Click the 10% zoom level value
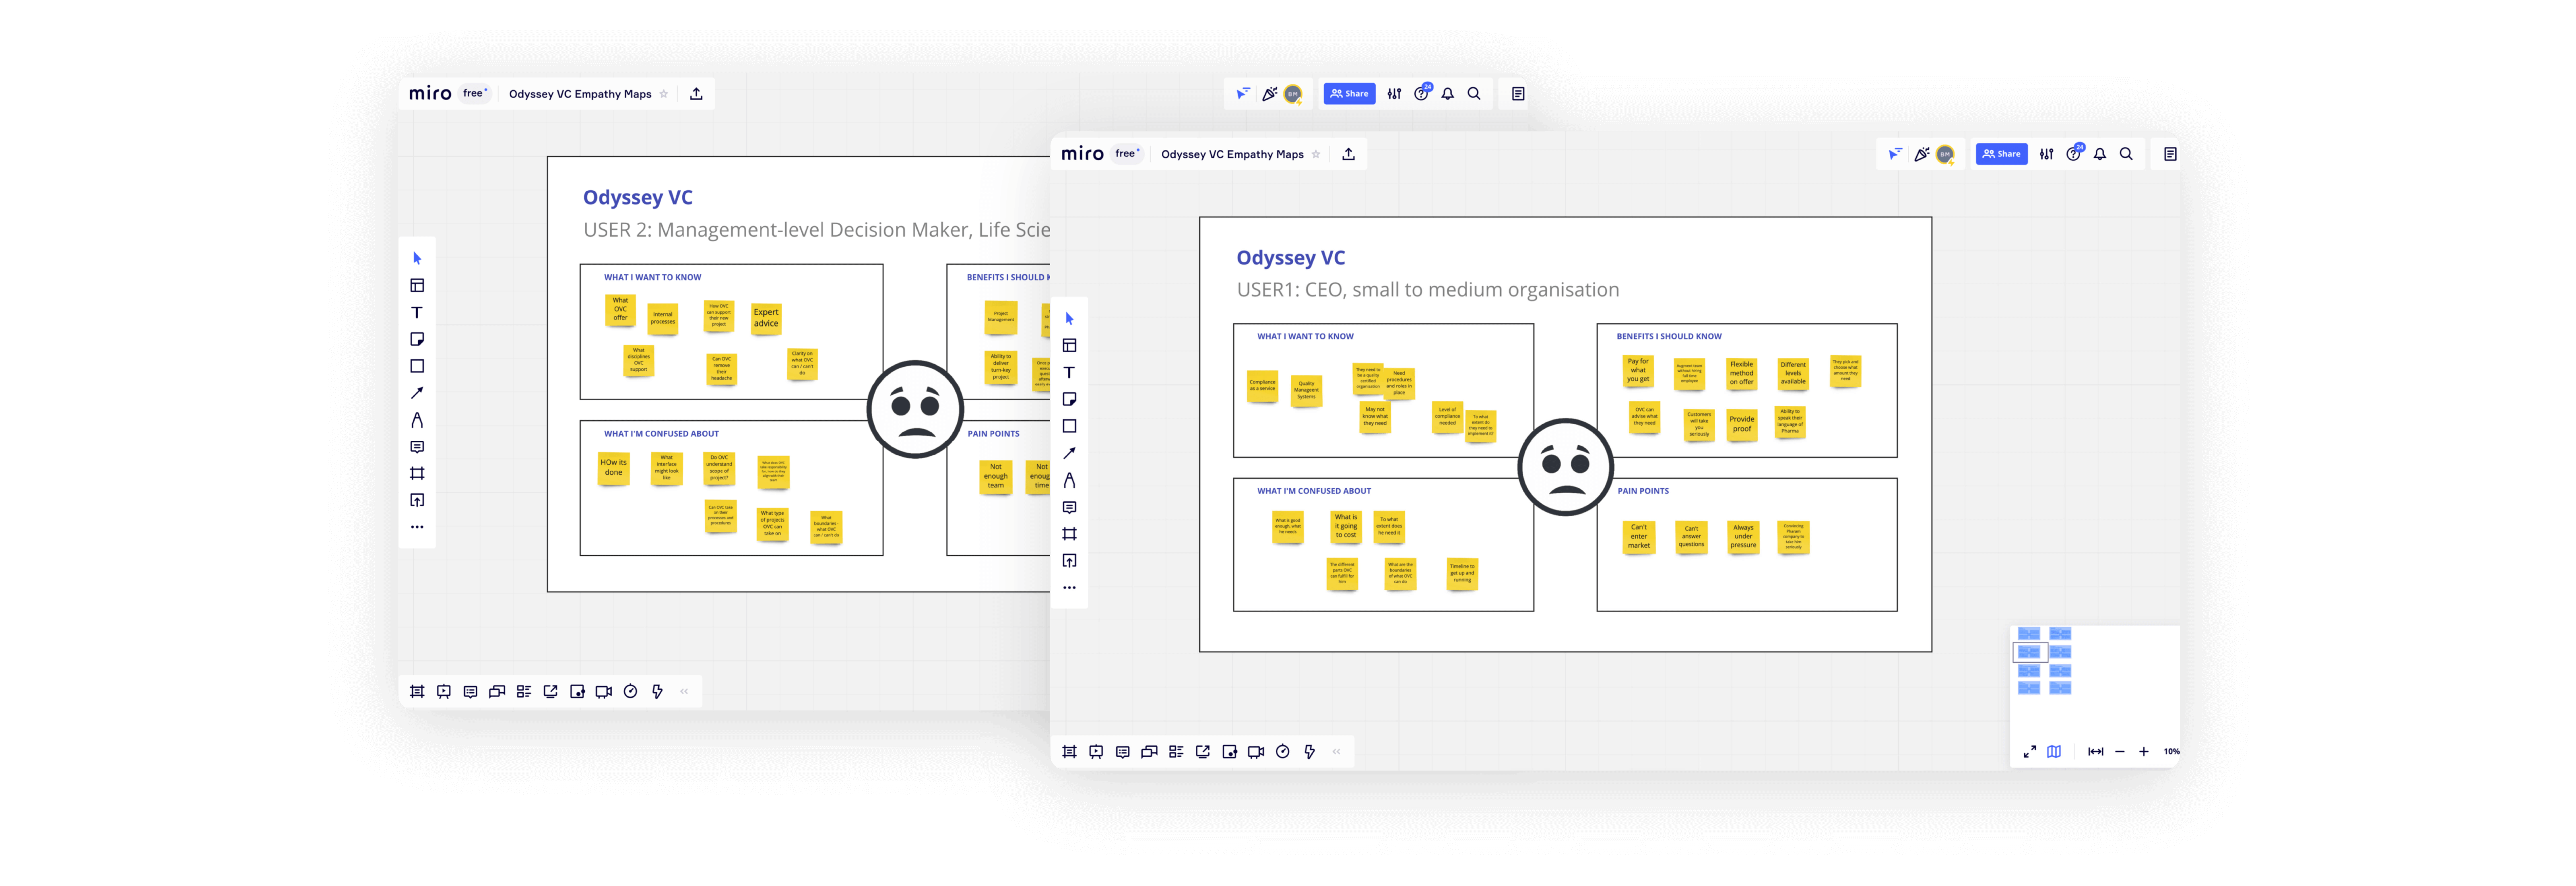Image resolution: width=2576 pixels, height=886 pixels. click(2171, 752)
